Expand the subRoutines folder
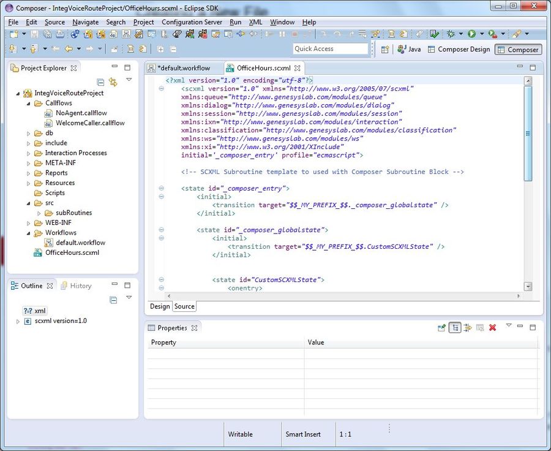Screen dimensions: 551x451 (39, 213)
